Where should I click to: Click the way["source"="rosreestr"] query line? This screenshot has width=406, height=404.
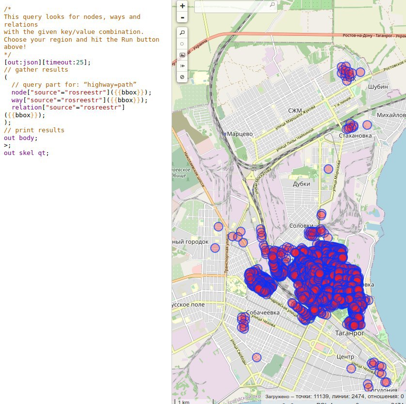point(79,100)
